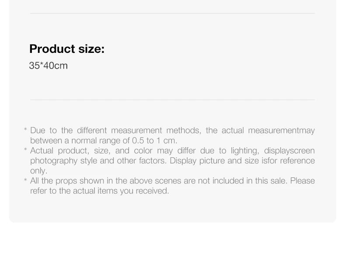Click the word "displayscreen"
345x267 pixels.
[289, 151]
